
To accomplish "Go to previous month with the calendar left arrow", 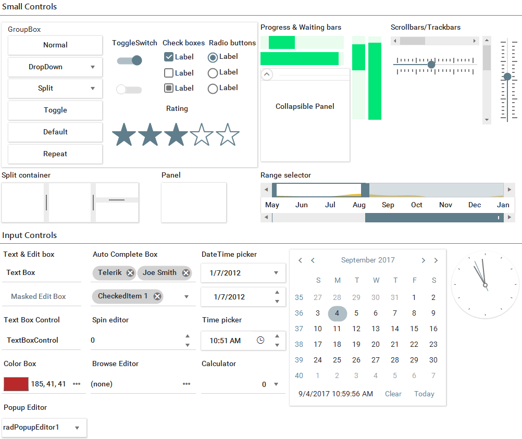I will [x=313, y=260].
